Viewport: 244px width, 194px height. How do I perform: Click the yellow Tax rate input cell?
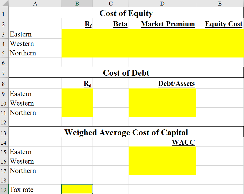coord(77,189)
